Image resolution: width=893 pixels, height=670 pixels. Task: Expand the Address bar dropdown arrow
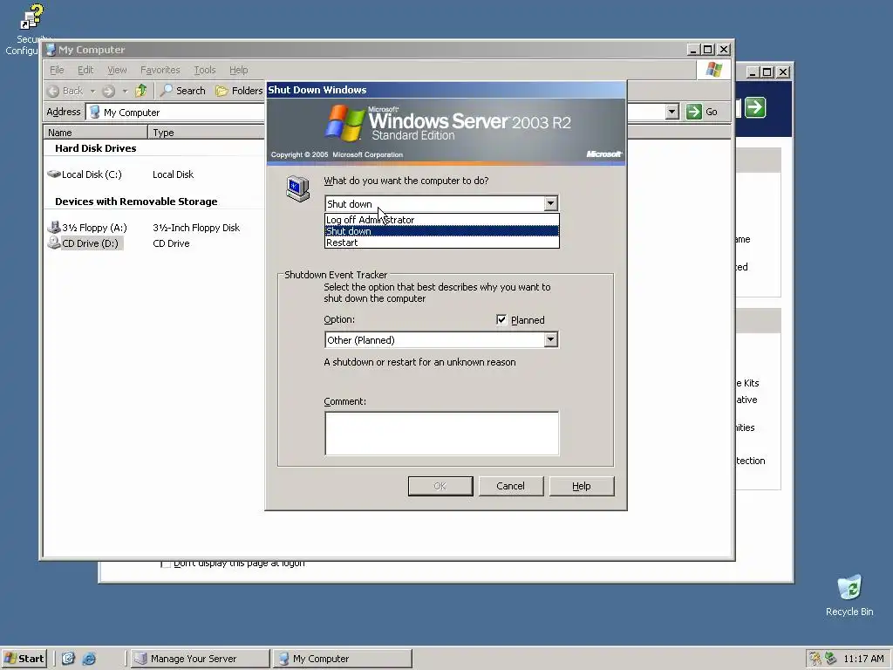coord(672,112)
